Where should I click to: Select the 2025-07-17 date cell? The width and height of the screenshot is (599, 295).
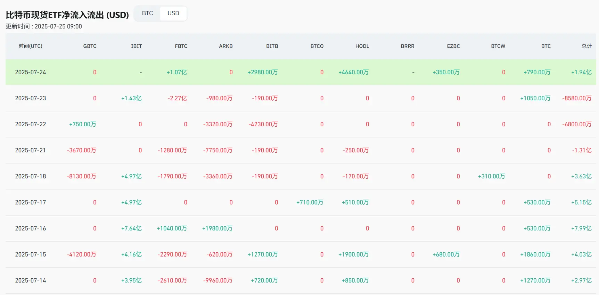[x=31, y=202]
